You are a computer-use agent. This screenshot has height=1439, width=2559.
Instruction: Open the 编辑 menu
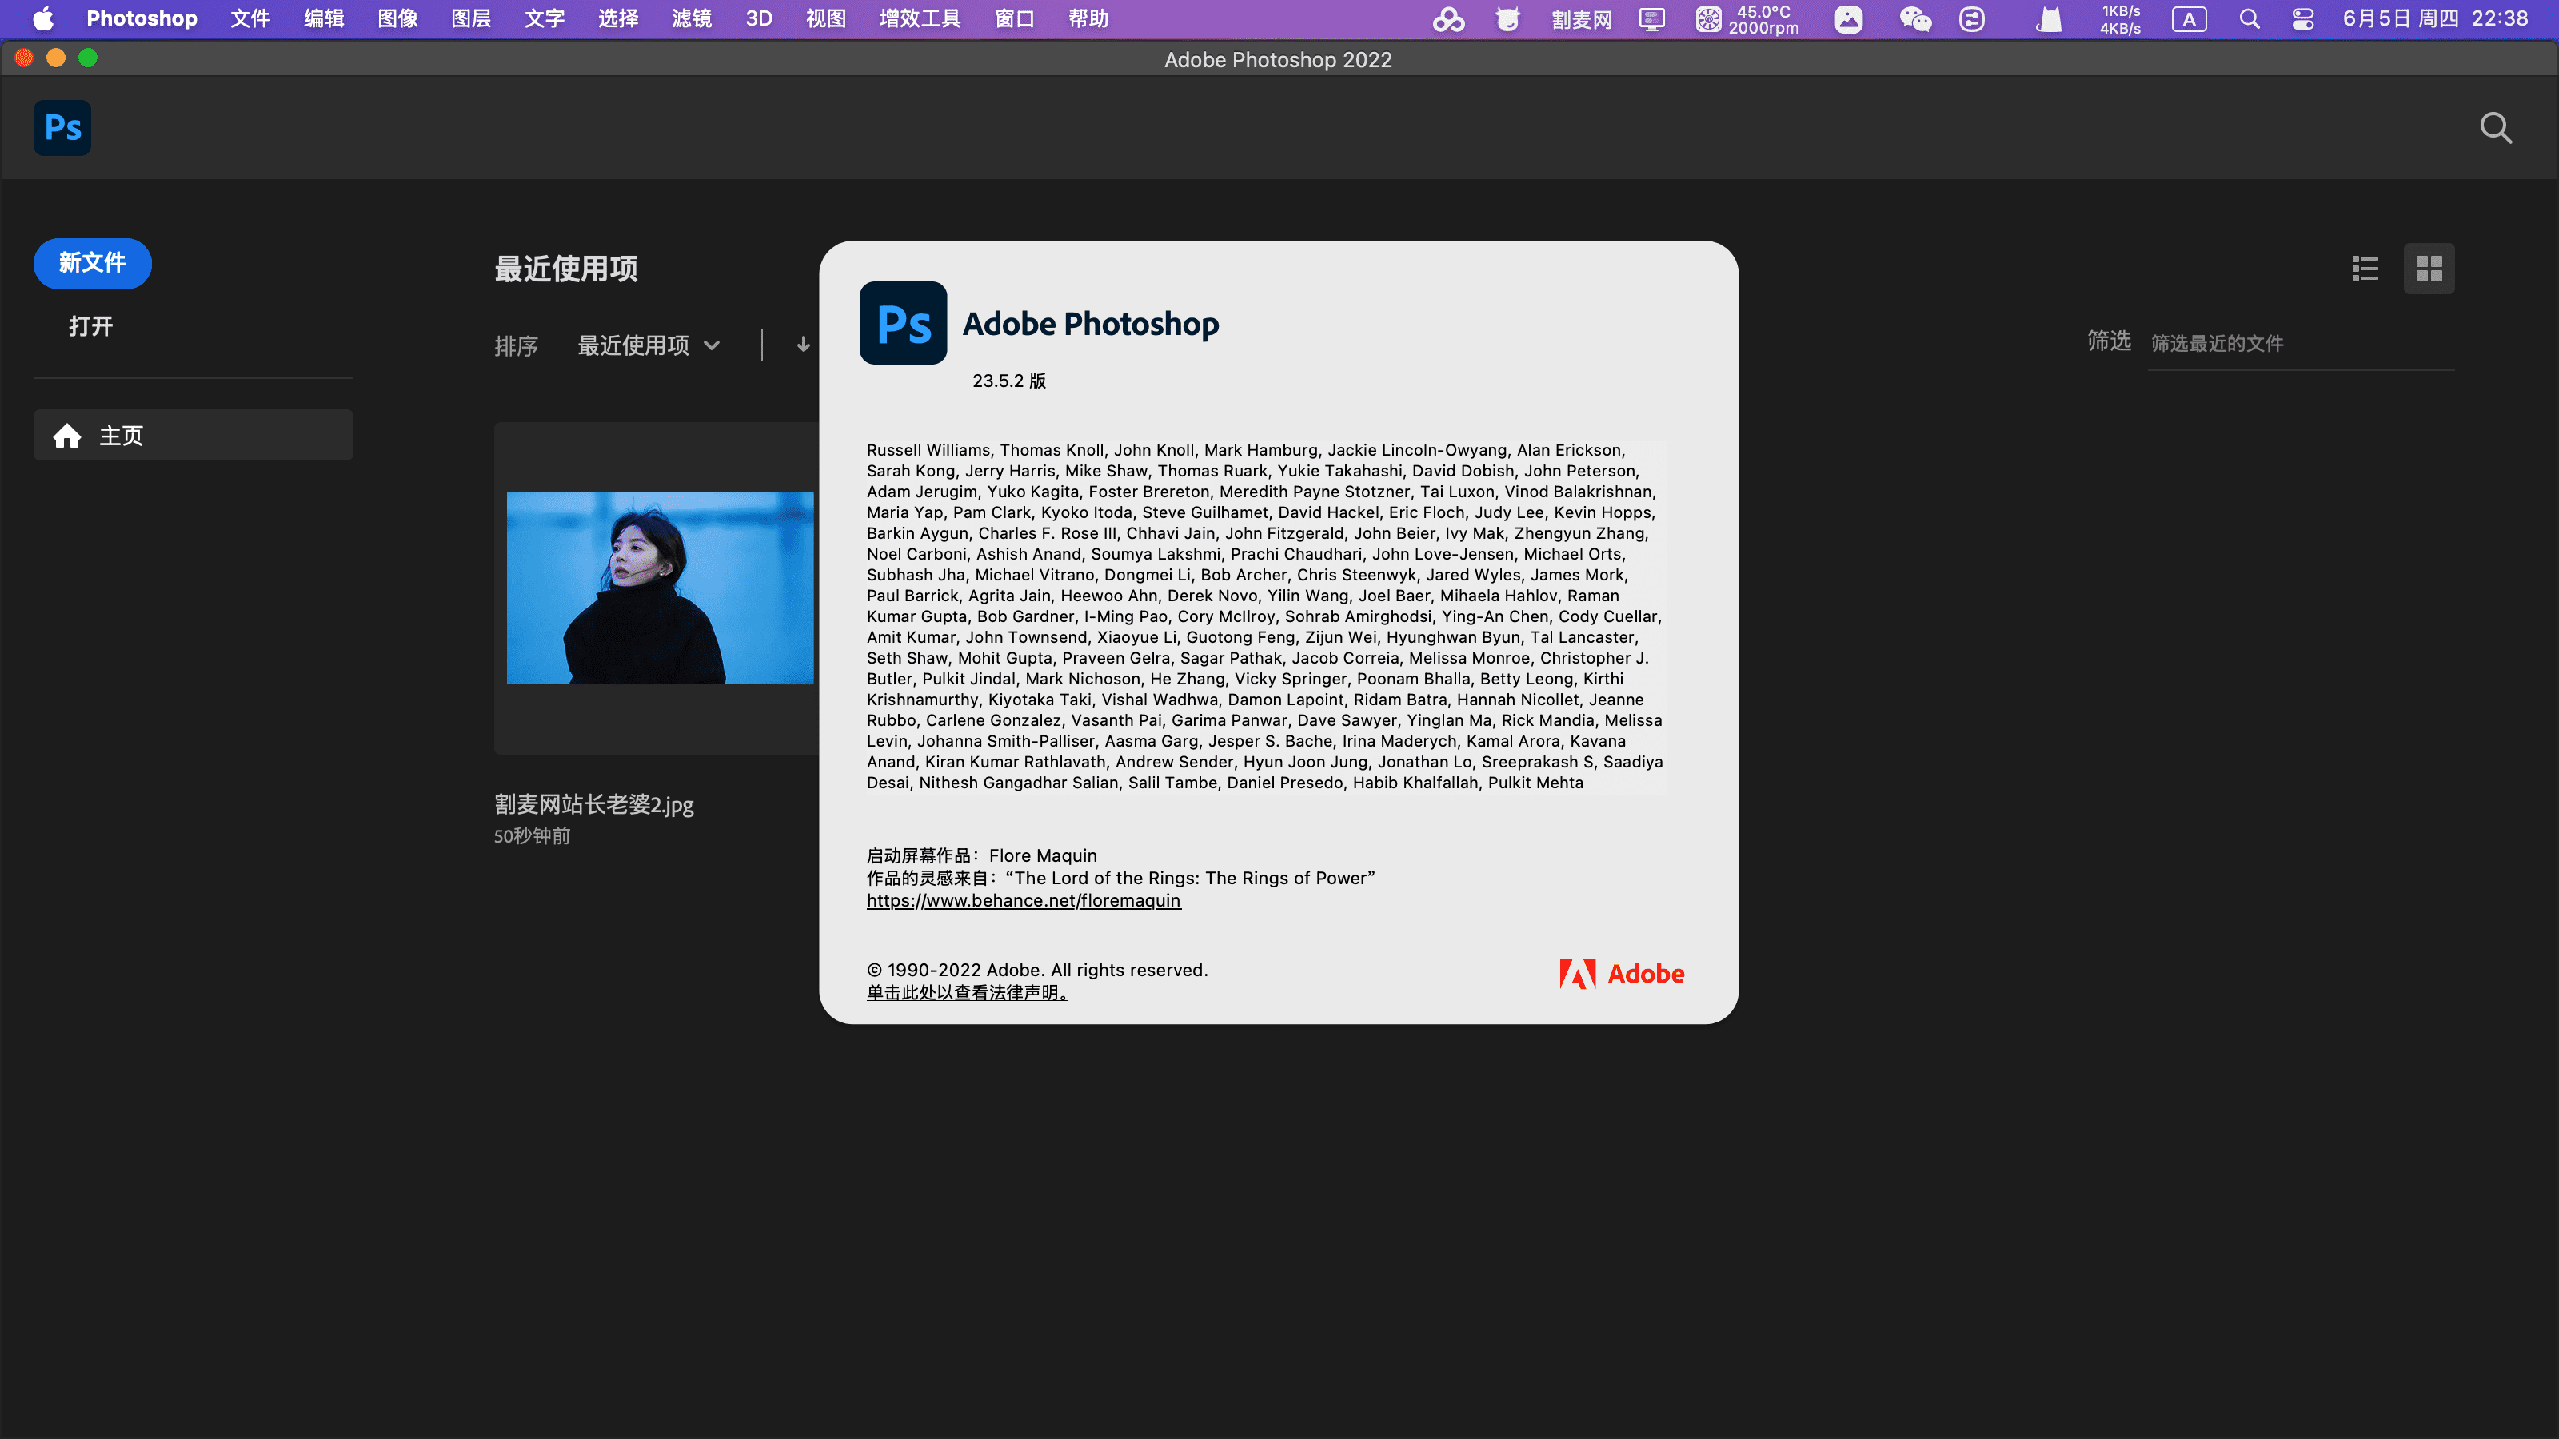click(x=324, y=19)
